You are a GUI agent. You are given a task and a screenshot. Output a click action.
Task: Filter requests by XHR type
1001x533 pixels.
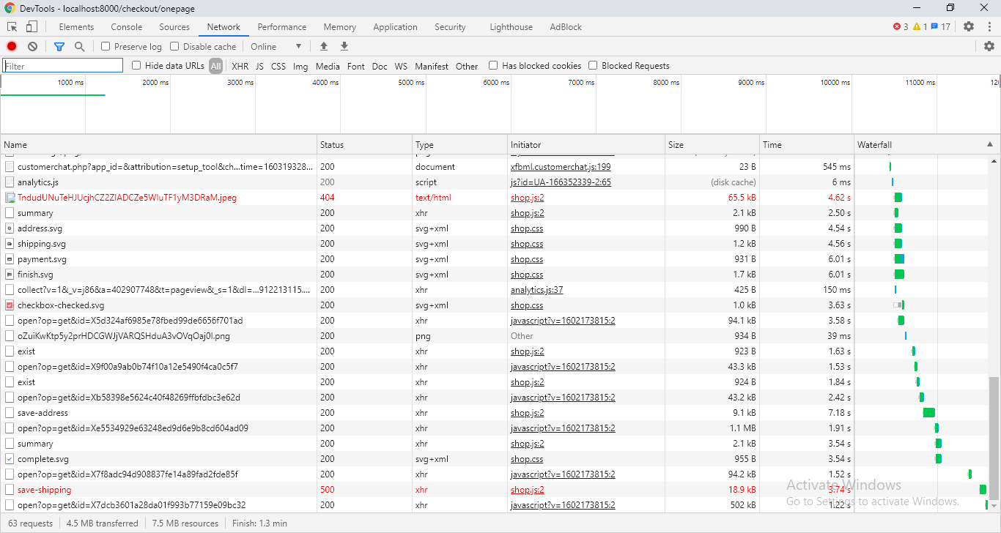click(240, 66)
